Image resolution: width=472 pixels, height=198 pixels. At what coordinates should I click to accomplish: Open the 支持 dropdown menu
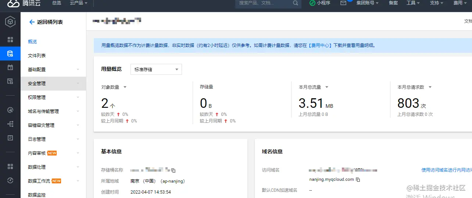click(x=436, y=3)
